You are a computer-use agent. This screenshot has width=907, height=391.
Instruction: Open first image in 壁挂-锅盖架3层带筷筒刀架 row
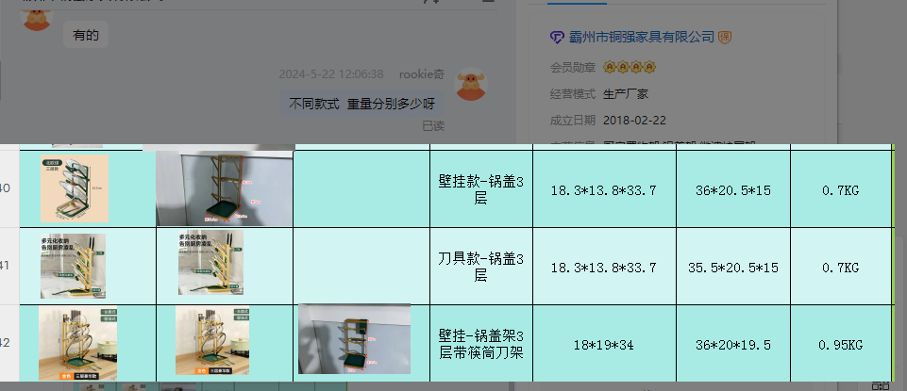click(x=78, y=344)
